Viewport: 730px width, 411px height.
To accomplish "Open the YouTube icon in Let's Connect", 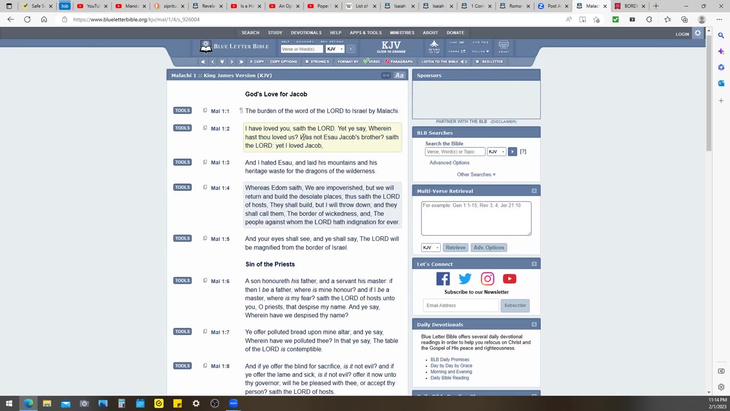I will pos(509,279).
